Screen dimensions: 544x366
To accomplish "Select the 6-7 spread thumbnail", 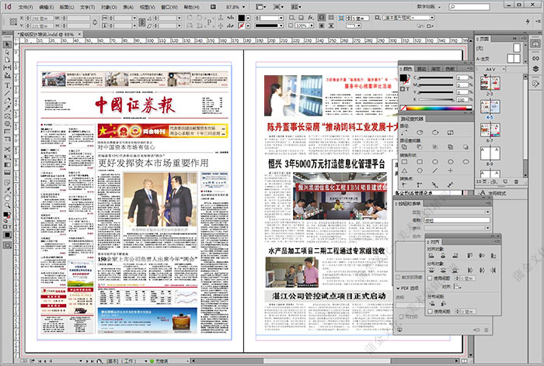I will point(490,130).
